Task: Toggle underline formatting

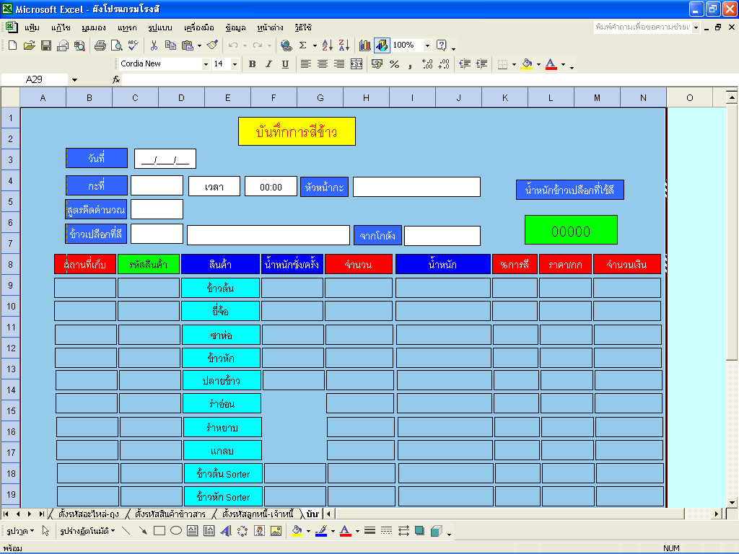Action: (x=285, y=64)
